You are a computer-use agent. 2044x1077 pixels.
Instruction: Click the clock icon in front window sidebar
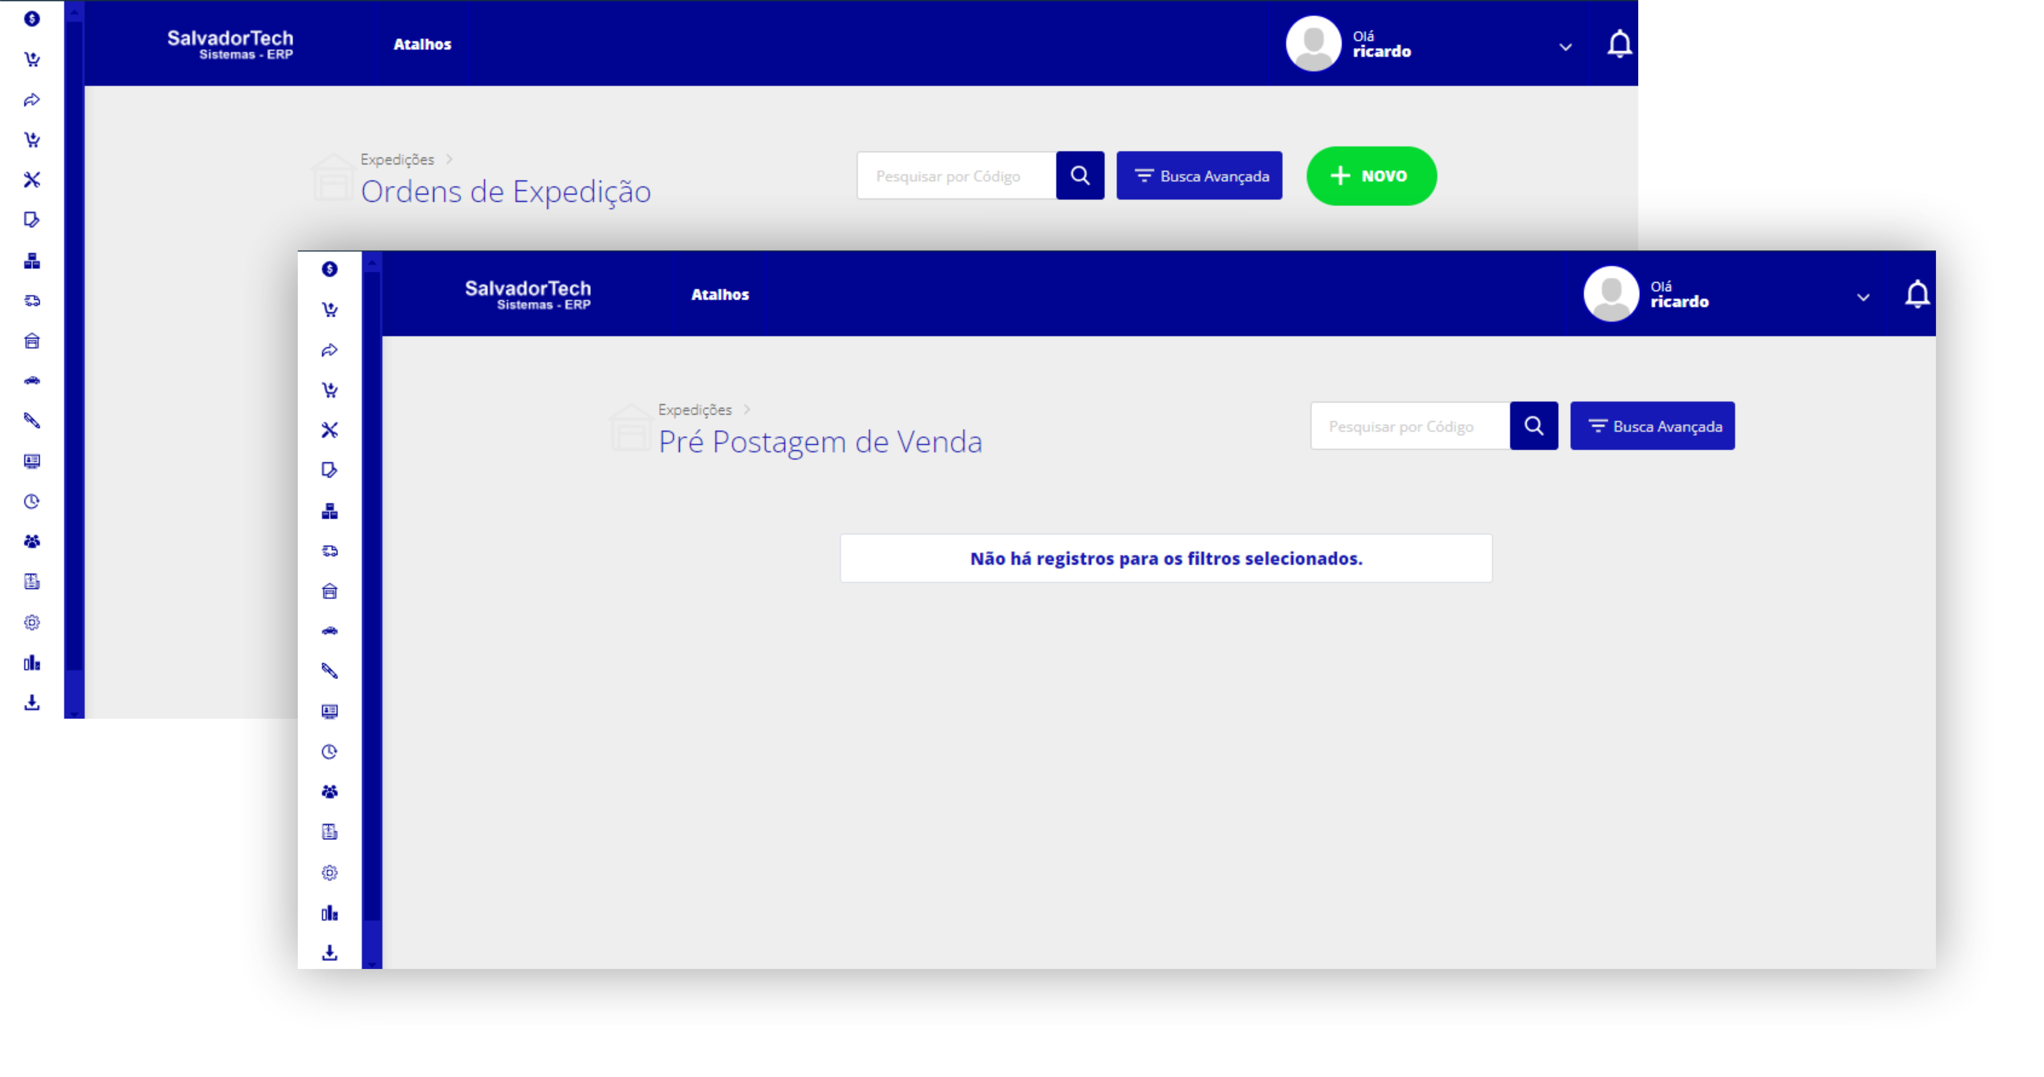(x=329, y=752)
